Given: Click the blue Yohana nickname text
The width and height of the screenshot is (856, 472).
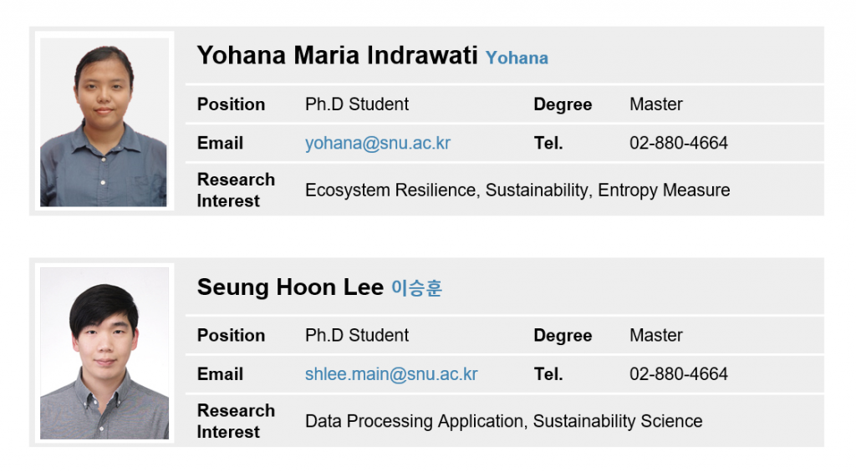Looking at the screenshot, I should [x=517, y=58].
